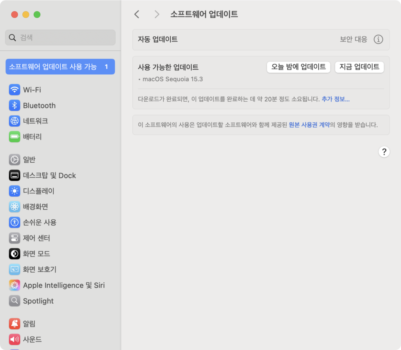Select the 화면 보호기 text label

(x=40, y=269)
